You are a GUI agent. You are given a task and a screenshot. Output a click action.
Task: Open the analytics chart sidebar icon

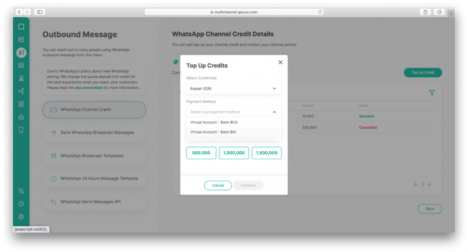pyautogui.click(x=21, y=78)
